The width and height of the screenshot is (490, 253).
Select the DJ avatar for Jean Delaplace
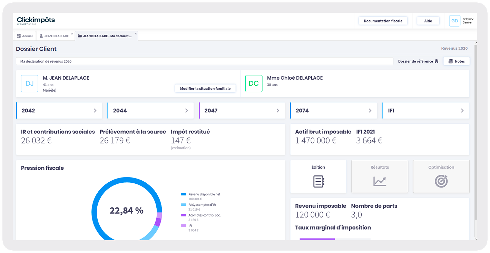point(29,84)
